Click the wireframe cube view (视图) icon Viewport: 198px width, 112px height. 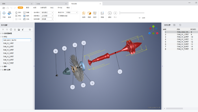point(84,13)
